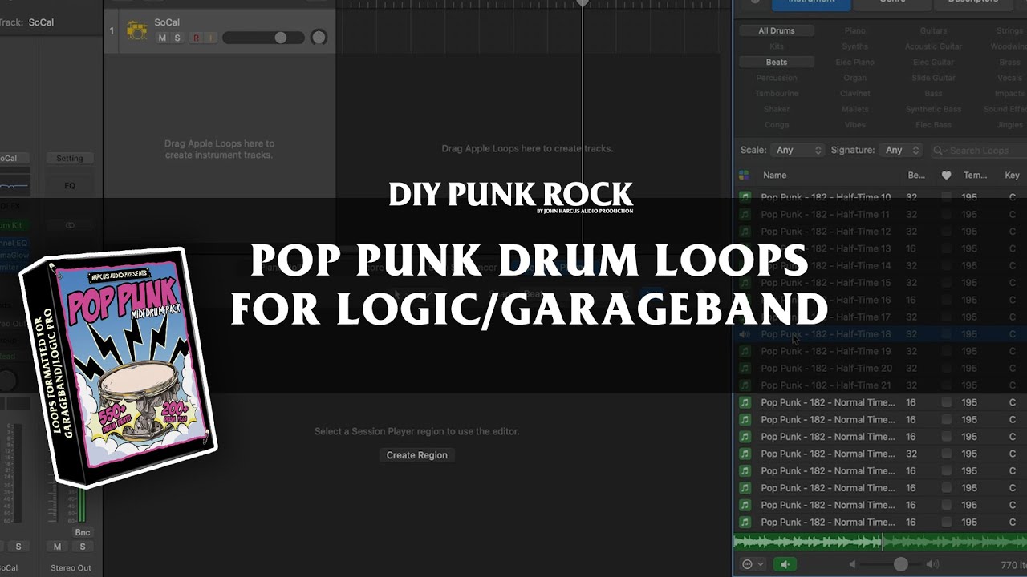Click the playhead marker in the ruler
This screenshot has width=1027, height=577.
pos(583,3)
